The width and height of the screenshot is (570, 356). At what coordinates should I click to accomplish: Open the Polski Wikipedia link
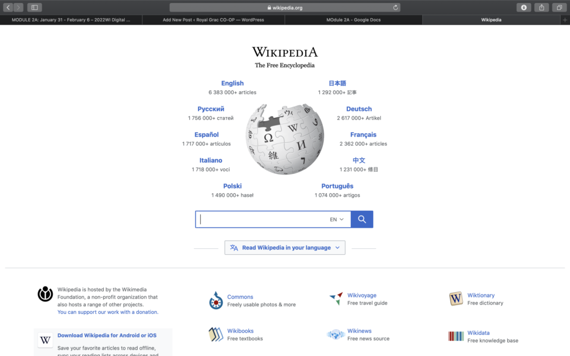(x=233, y=186)
